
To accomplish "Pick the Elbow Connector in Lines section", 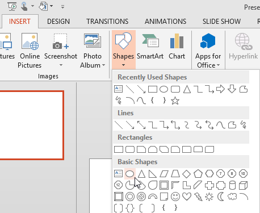I will click(153, 125).
